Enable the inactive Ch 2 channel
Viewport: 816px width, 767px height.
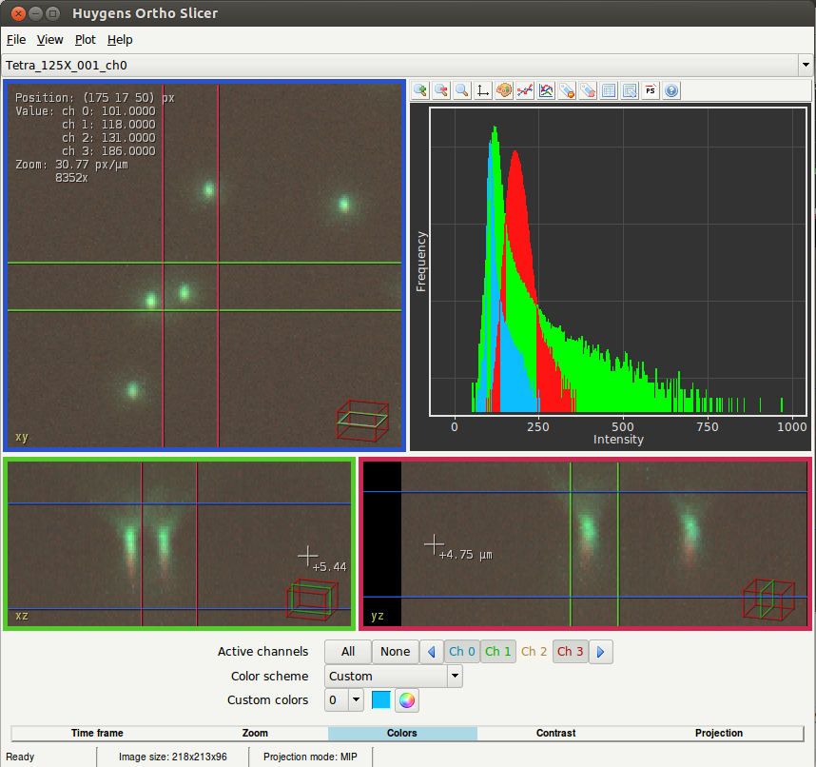click(x=534, y=652)
